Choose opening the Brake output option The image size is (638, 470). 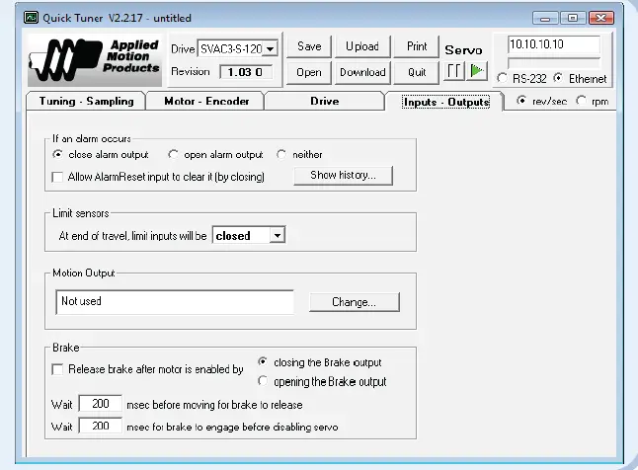pos(263,381)
